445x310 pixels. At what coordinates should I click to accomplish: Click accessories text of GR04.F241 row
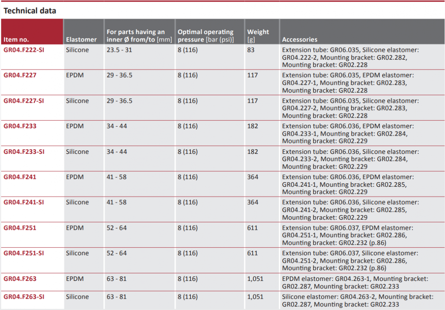(x=348, y=184)
